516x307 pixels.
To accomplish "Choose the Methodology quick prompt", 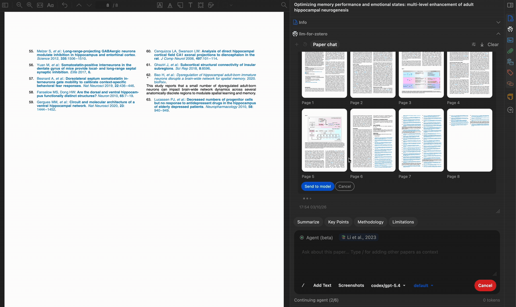I will click(x=370, y=222).
